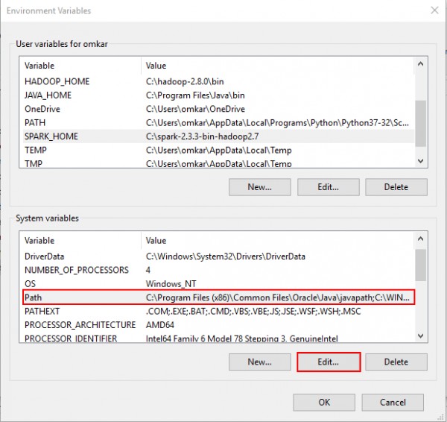Select the JAVA_HOME user variable
The image size is (447, 422).
tap(49, 95)
